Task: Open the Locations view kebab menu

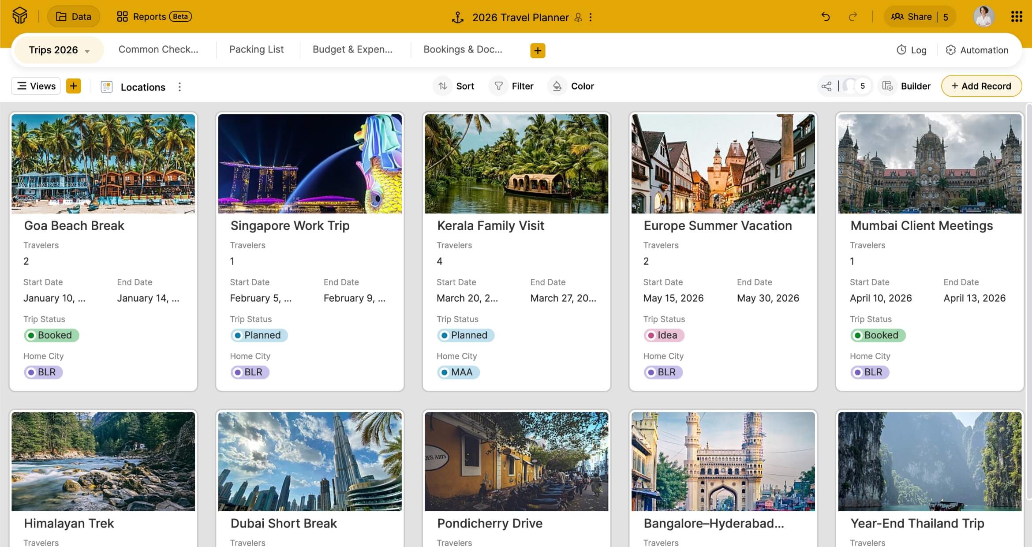Action: coord(179,87)
